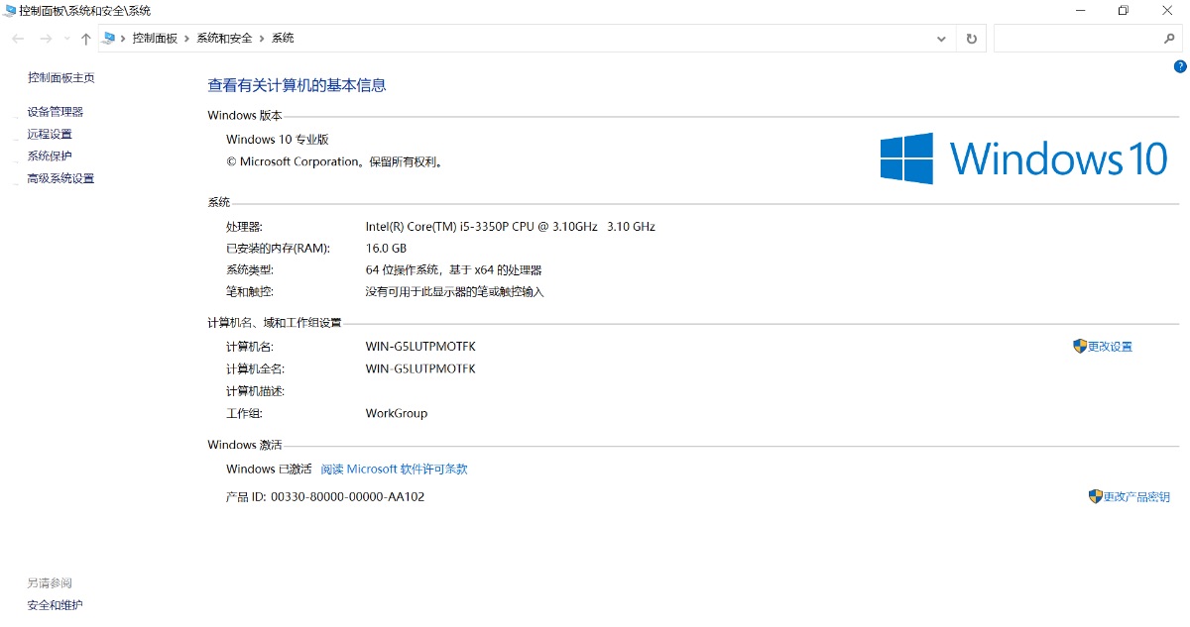Open 系统保护 from the sidebar
The width and height of the screenshot is (1190, 627).
[50, 156]
